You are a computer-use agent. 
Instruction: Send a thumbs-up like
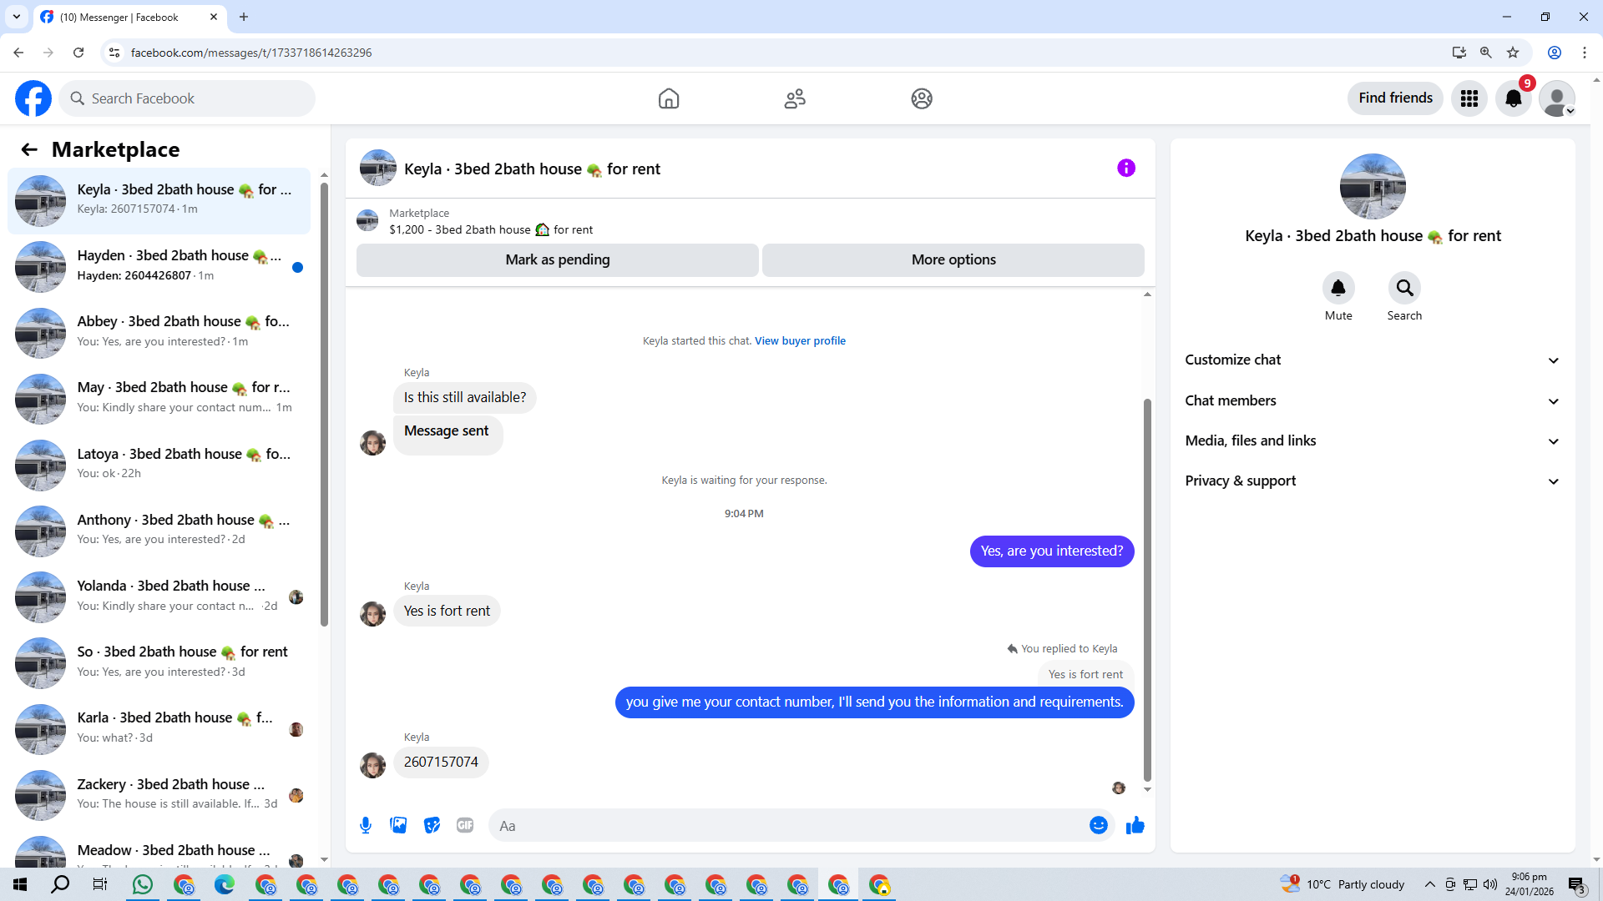coord(1135,825)
